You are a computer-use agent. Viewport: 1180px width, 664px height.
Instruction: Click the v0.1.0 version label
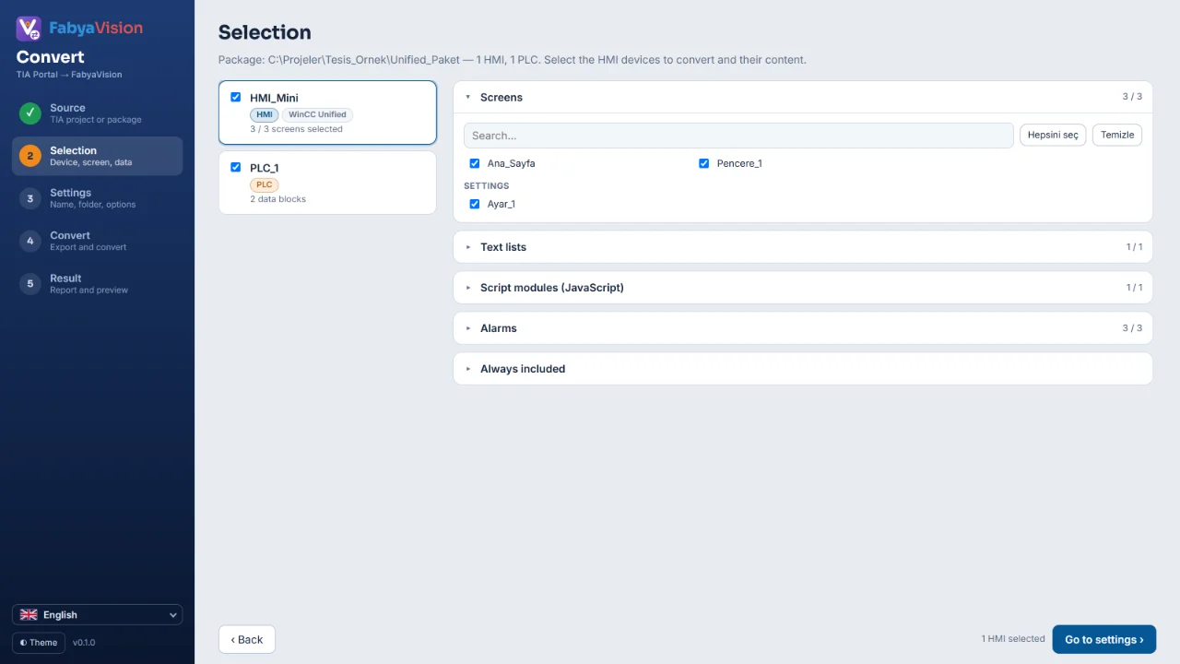coord(84,643)
